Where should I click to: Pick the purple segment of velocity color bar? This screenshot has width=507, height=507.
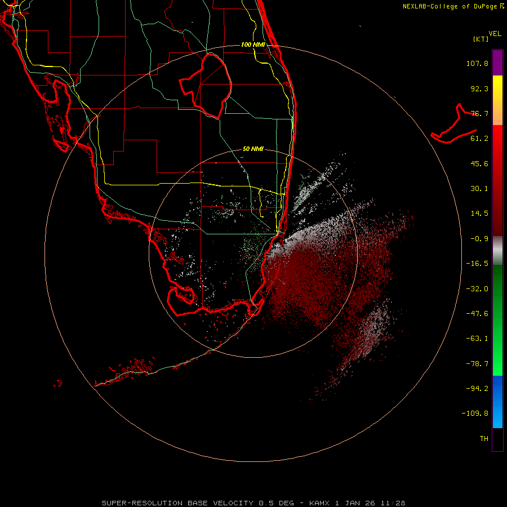point(497,63)
